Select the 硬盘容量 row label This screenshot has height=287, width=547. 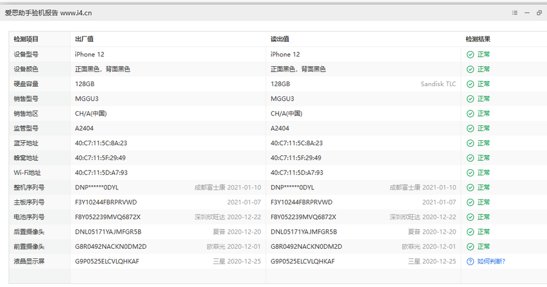click(26, 84)
